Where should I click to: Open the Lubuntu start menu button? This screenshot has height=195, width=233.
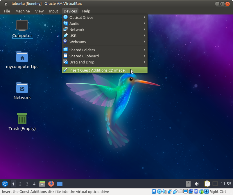(x=5, y=184)
